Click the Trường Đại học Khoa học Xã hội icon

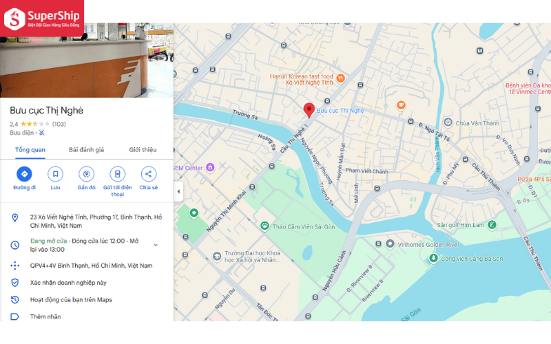(217, 256)
